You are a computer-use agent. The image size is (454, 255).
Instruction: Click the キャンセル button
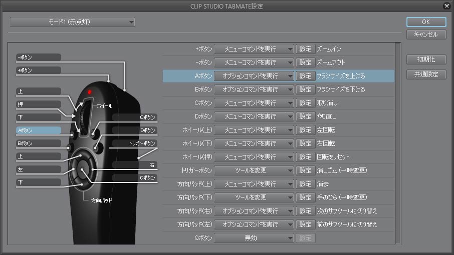pos(426,34)
